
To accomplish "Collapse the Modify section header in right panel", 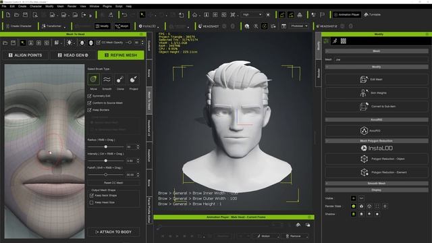I will pos(377,67).
